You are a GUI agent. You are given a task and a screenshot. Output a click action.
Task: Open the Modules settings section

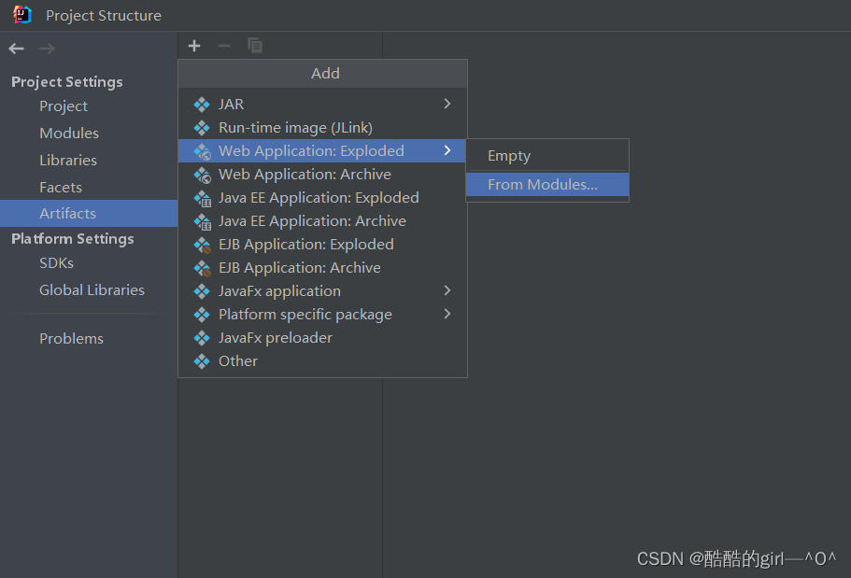69,133
